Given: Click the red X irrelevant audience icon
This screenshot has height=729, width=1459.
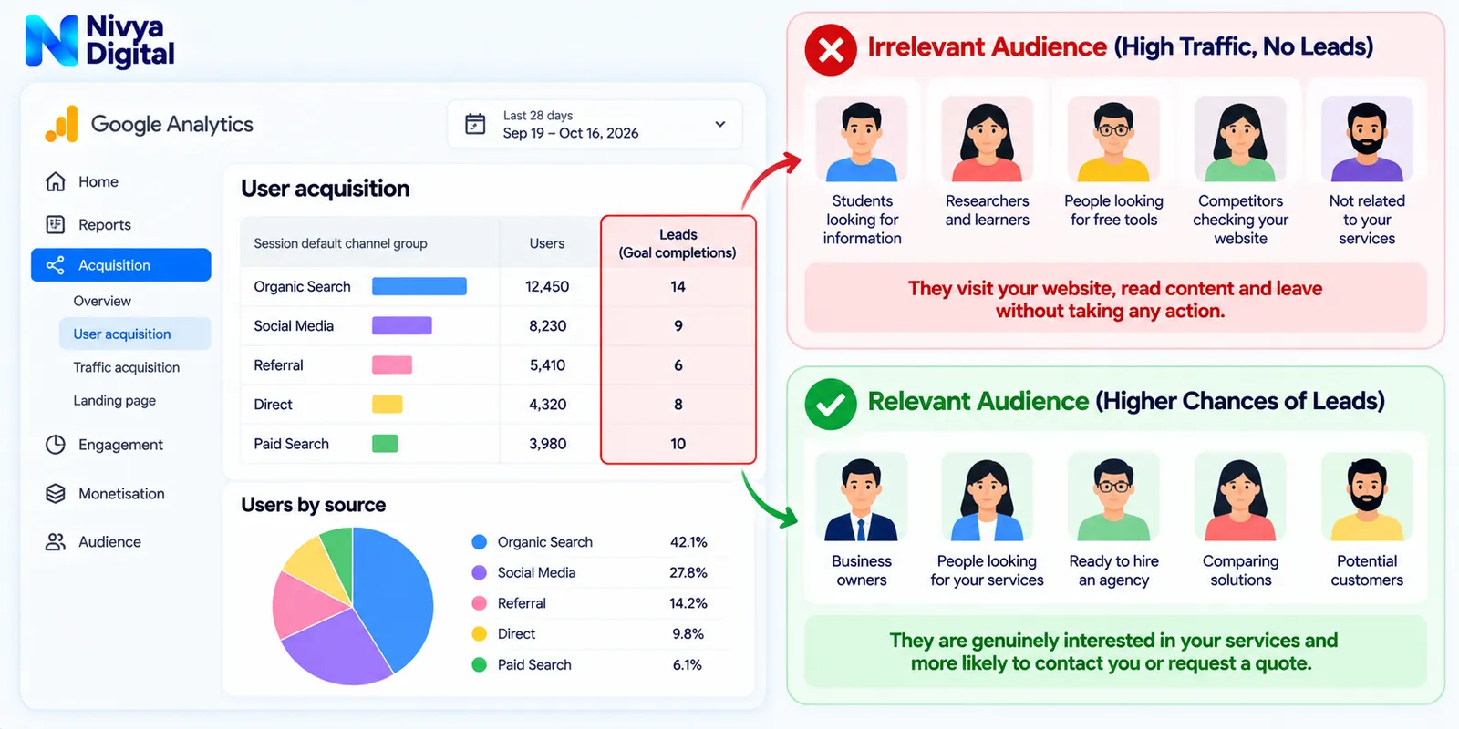Looking at the screenshot, I should click(x=831, y=50).
